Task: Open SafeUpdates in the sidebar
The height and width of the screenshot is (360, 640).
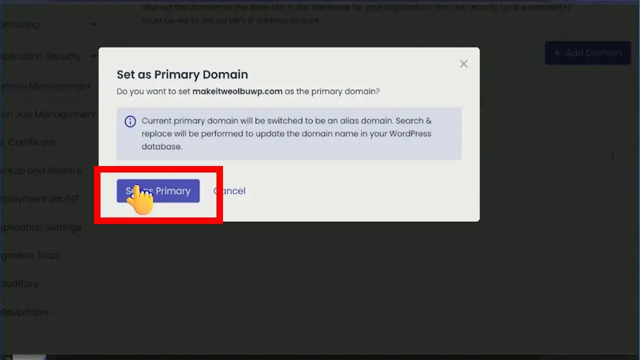Action: (x=24, y=312)
